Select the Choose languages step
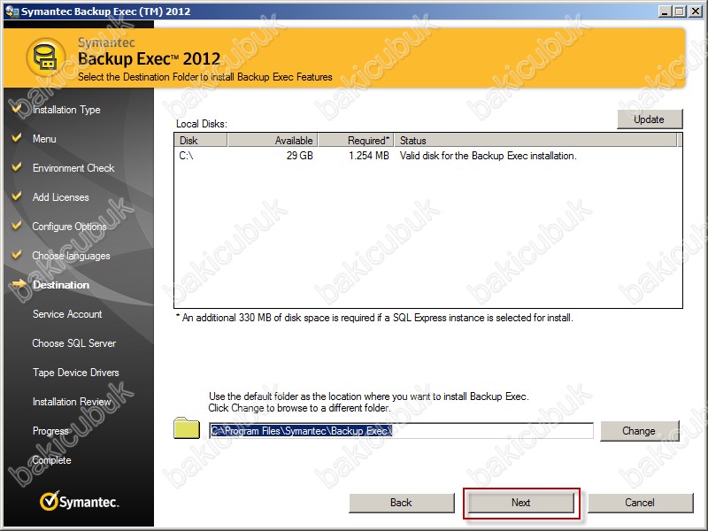The width and height of the screenshot is (708, 531). click(72, 256)
